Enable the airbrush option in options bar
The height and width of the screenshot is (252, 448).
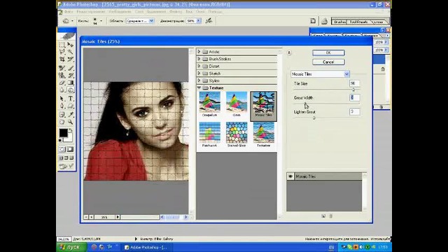[209, 20]
